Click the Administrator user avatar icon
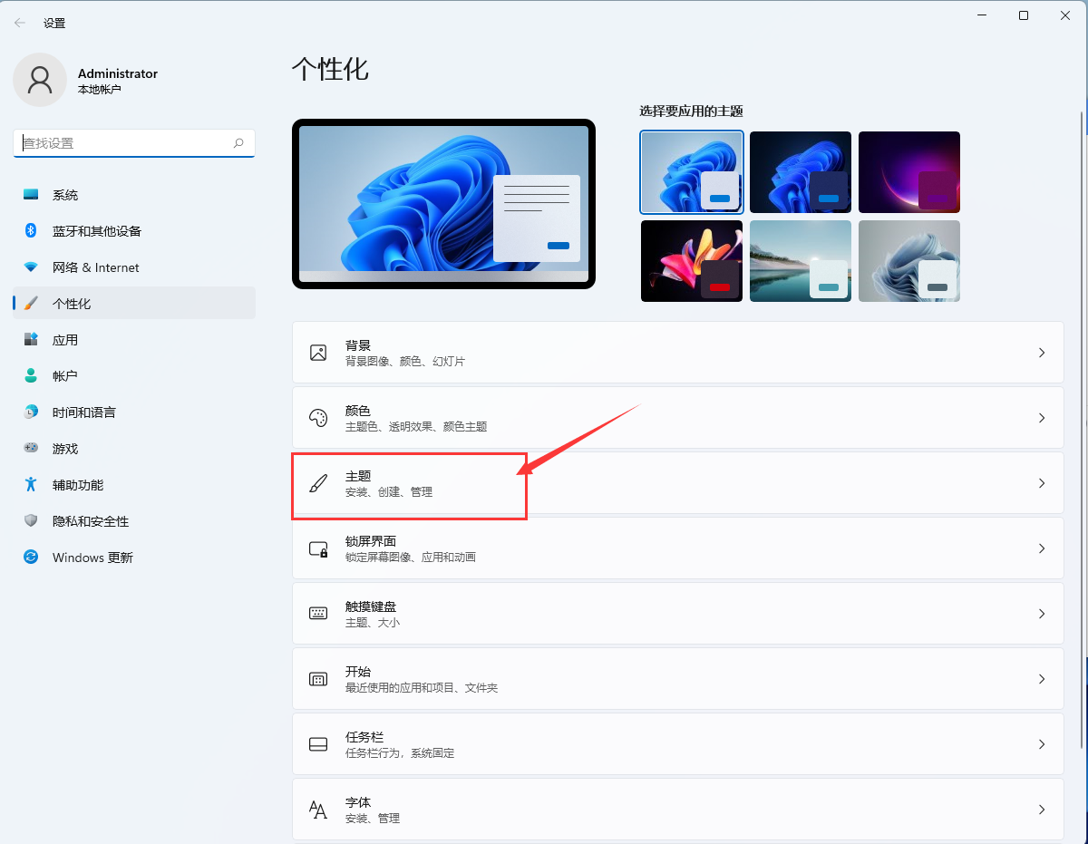Viewport: 1088px width, 844px height. click(x=40, y=80)
